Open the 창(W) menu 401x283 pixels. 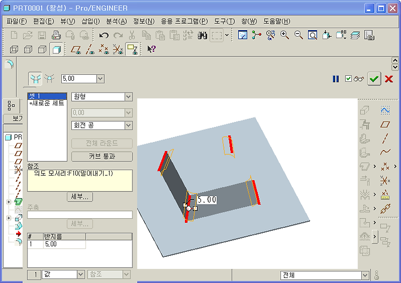point(249,21)
